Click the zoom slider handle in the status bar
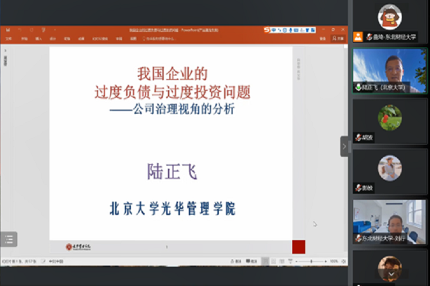The width and height of the screenshot is (430, 286). [x=311, y=261]
